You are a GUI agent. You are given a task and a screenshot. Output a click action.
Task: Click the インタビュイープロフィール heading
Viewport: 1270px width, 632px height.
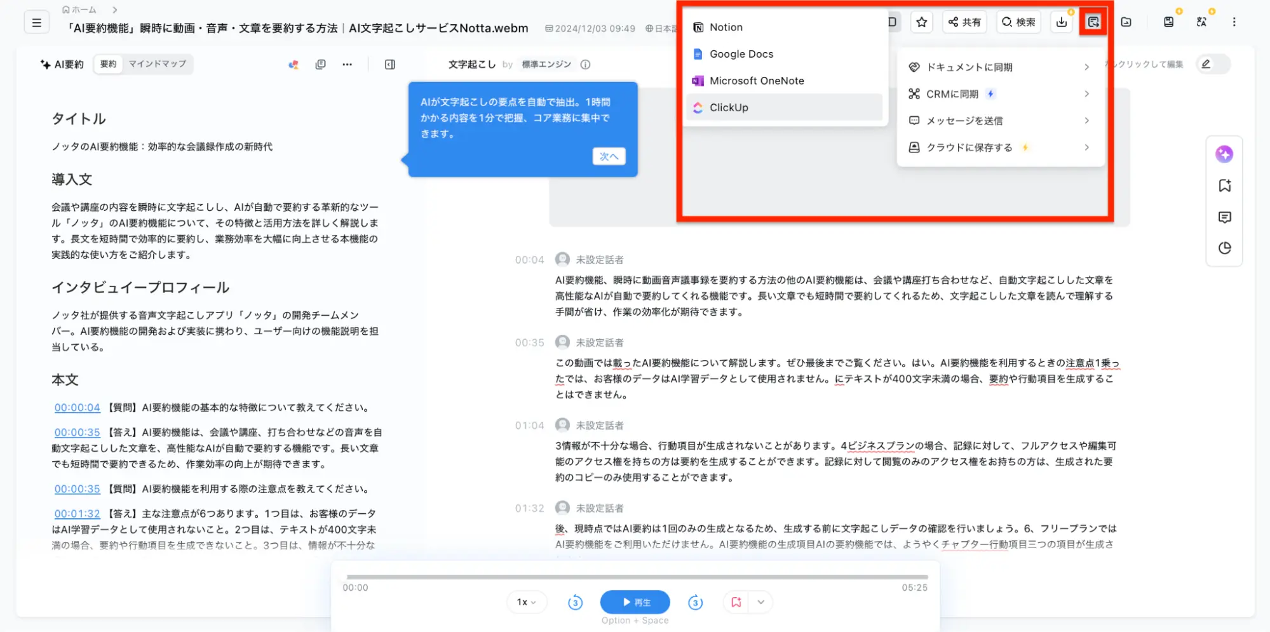[x=140, y=288]
